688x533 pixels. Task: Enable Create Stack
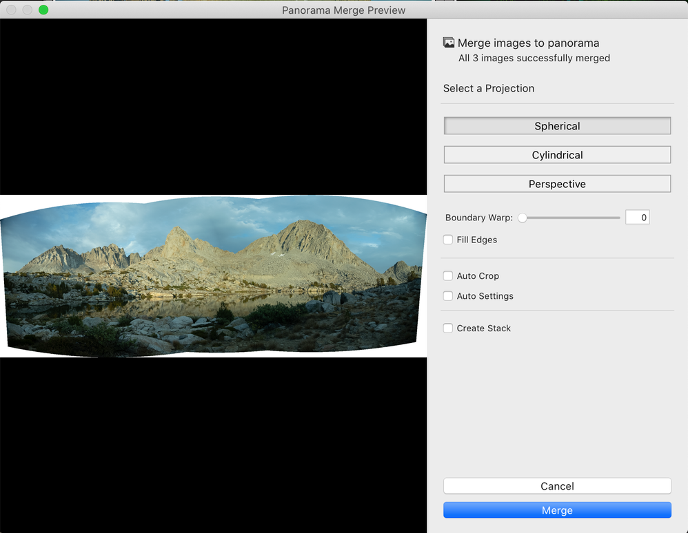(448, 328)
